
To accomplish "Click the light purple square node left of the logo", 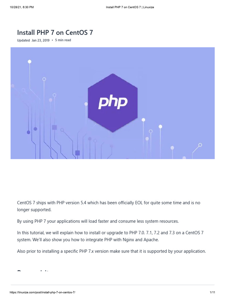I will click(54, 127).
